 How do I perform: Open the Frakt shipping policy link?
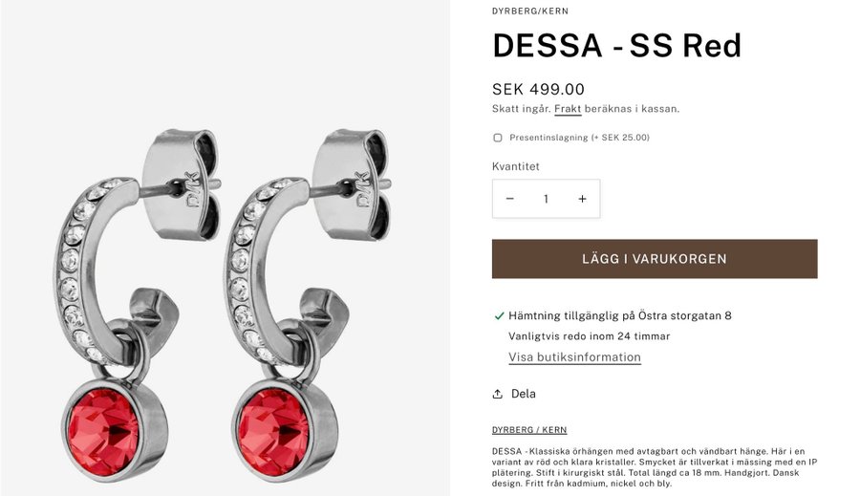[x=568, y=109]
